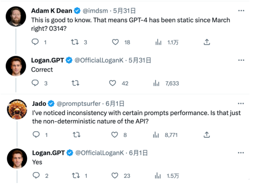Like Jado's tweet about prompt inconsistency
The height and width of the screenshot is (184, 253).
[115, 135]
